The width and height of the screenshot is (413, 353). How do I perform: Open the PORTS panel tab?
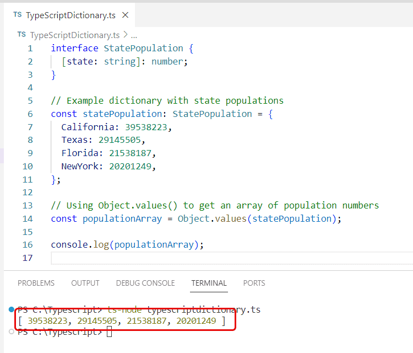(x=254, y=283)
